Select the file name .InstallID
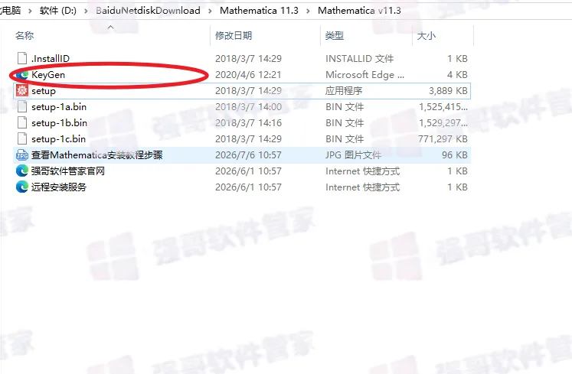Image resolution: width=572 pixels, height=374 pixels. 51,58
